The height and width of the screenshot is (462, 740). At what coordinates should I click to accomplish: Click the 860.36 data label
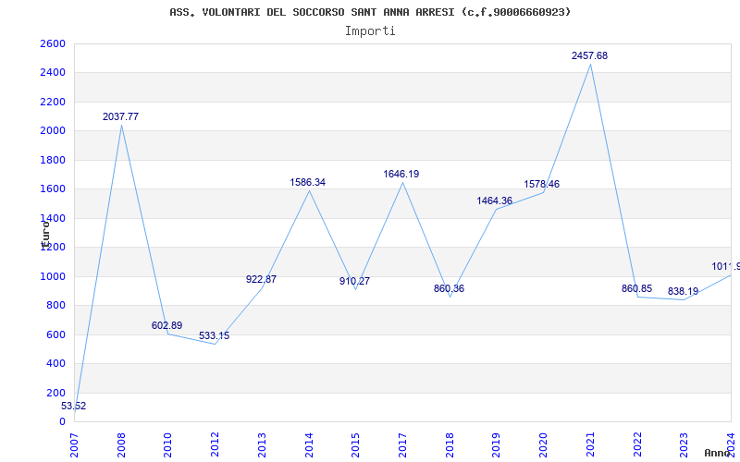pyautogui.click(x=449, y=288)
